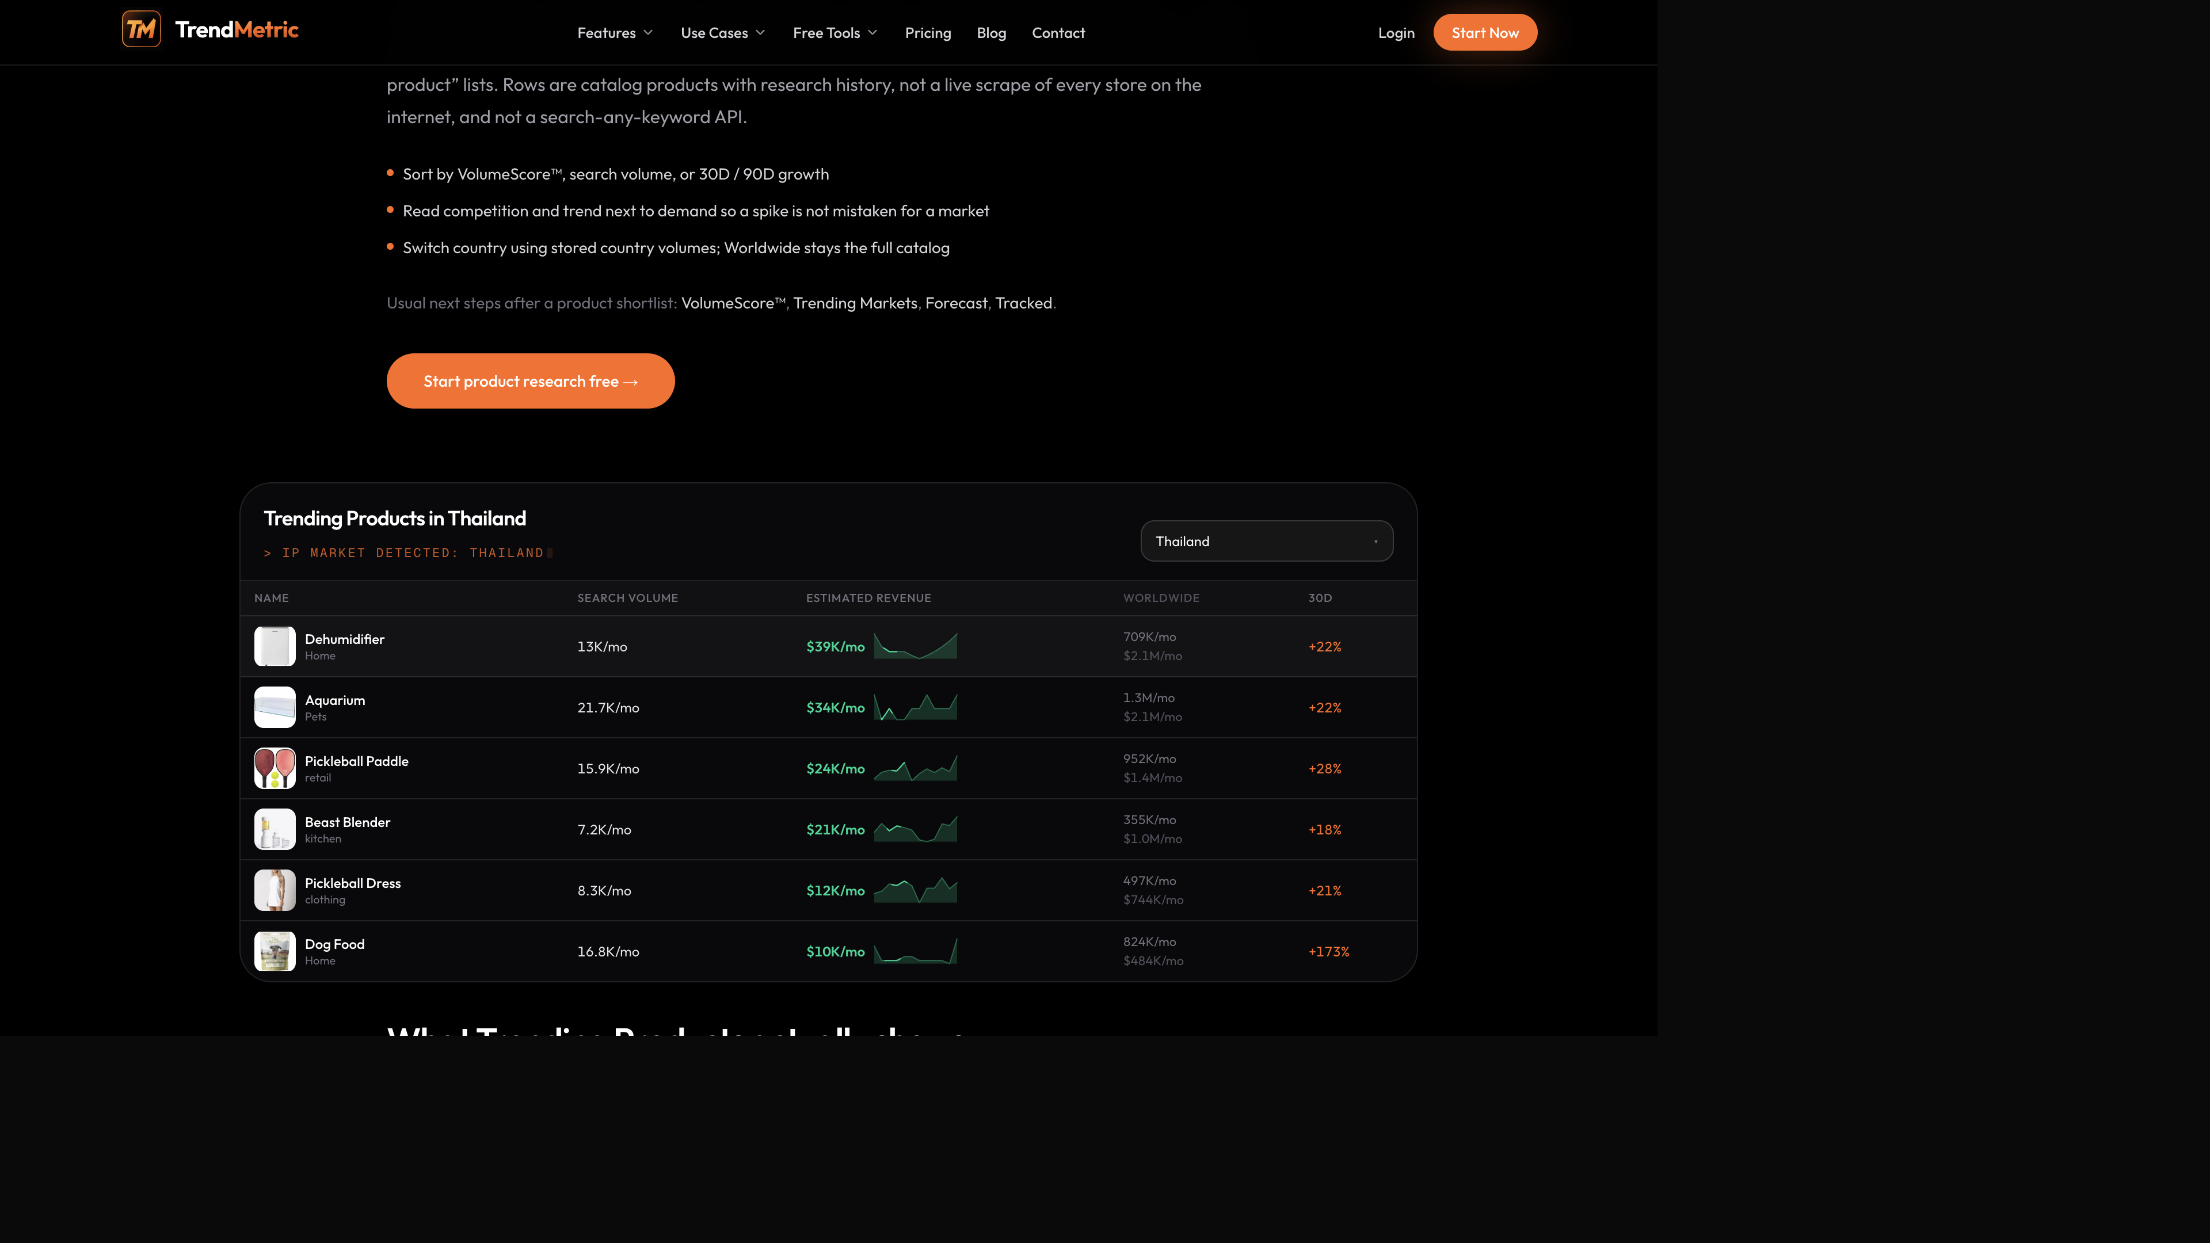Click the Start Now button
This screenshot has height=1243, width=2210.
coord(1485,33)
